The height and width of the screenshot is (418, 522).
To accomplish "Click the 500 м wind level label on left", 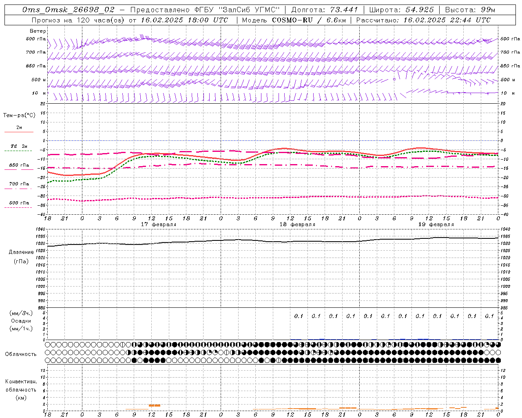I will click(x=39, y=80).
